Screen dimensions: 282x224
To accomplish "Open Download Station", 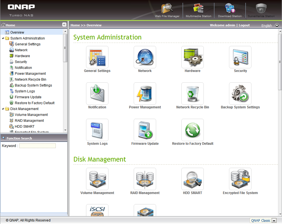I will [230, 10].
